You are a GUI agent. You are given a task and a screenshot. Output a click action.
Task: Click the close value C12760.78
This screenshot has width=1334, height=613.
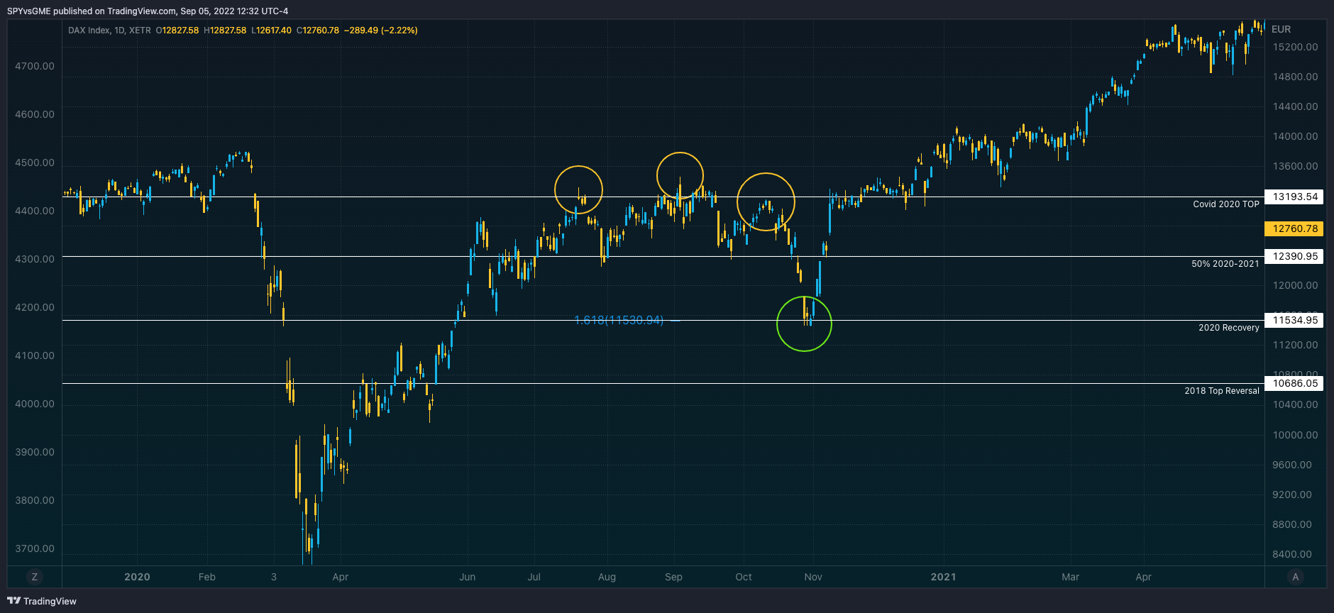[x=318, y=31]
